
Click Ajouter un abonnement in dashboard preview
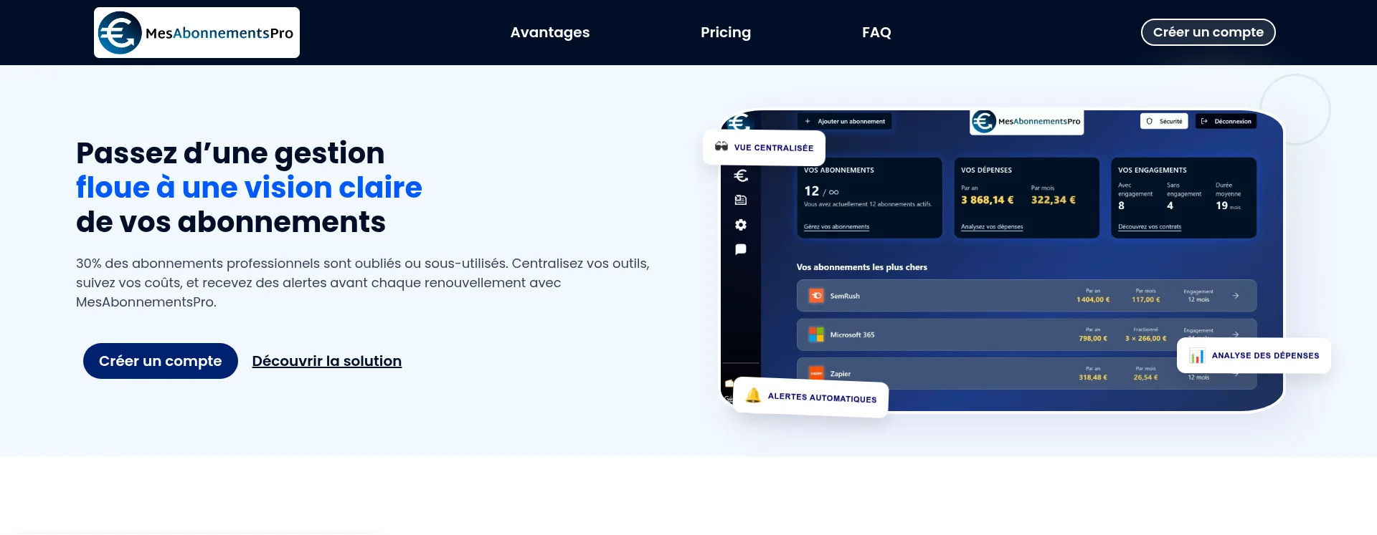coord(845,121)
